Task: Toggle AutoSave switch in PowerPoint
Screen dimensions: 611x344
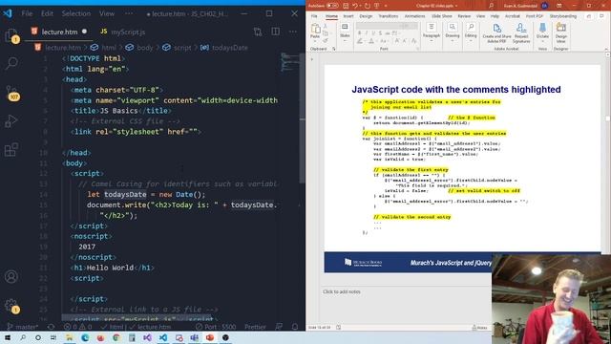Action: (x=332, y=6)
